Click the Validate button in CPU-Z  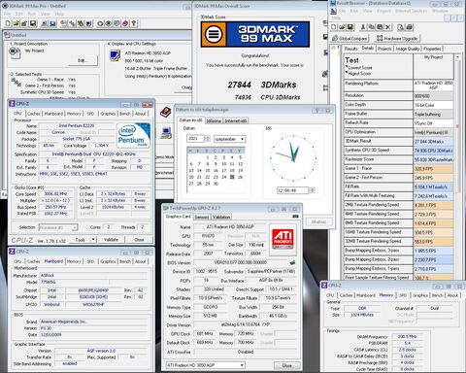(111, 240)
